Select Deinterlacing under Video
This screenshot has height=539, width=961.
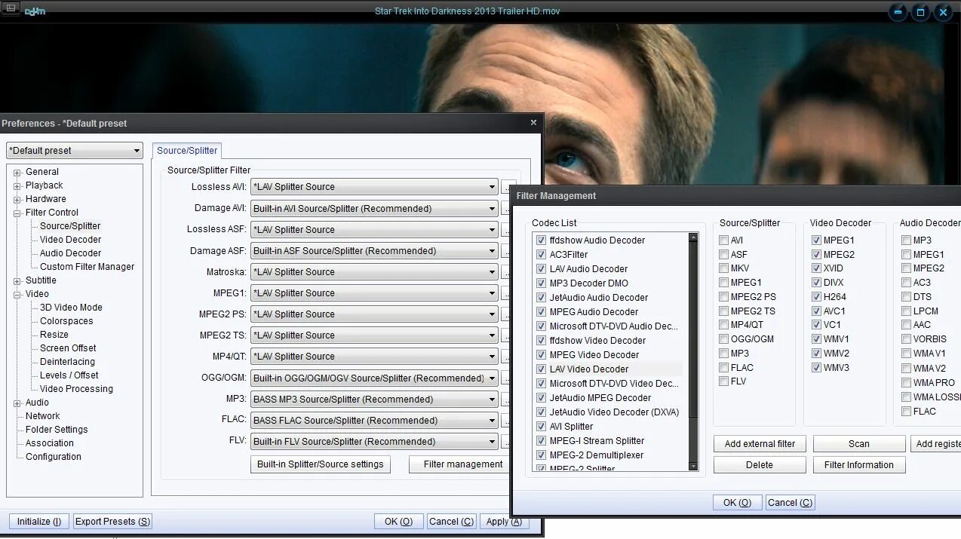click(x=67, y=362)
